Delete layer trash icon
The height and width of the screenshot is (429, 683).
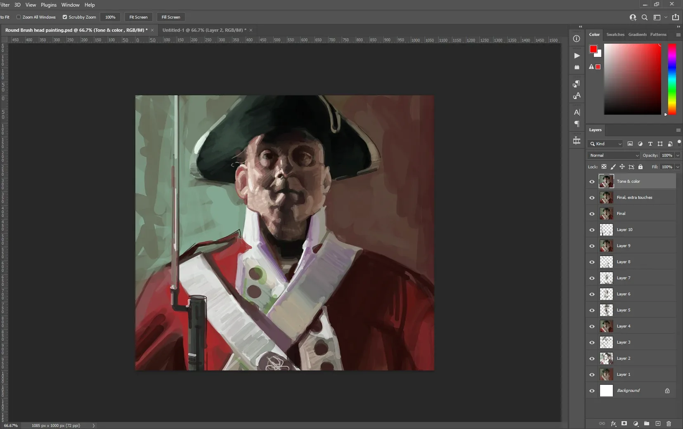pyautogui.click(x=669, y=424)
